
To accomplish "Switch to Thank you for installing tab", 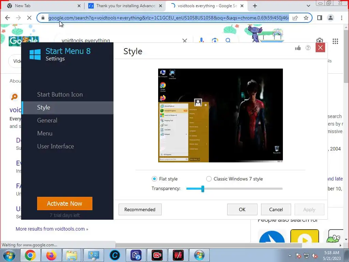I will point(125,6).
